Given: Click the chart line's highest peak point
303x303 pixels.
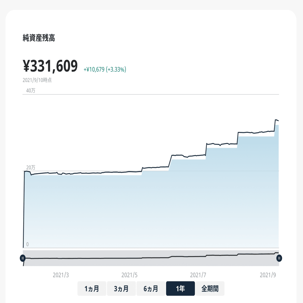Looking at the screenshot, I should pos(276,120).
